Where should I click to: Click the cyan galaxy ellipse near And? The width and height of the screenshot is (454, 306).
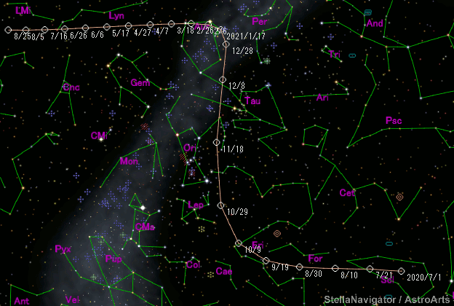[368, 13]
